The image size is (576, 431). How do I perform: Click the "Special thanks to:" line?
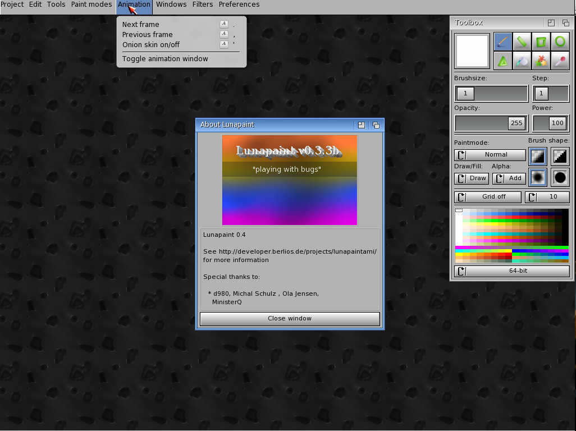click(231, 277)
